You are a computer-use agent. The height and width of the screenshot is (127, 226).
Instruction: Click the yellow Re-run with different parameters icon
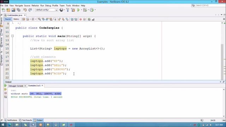[6, 89]
